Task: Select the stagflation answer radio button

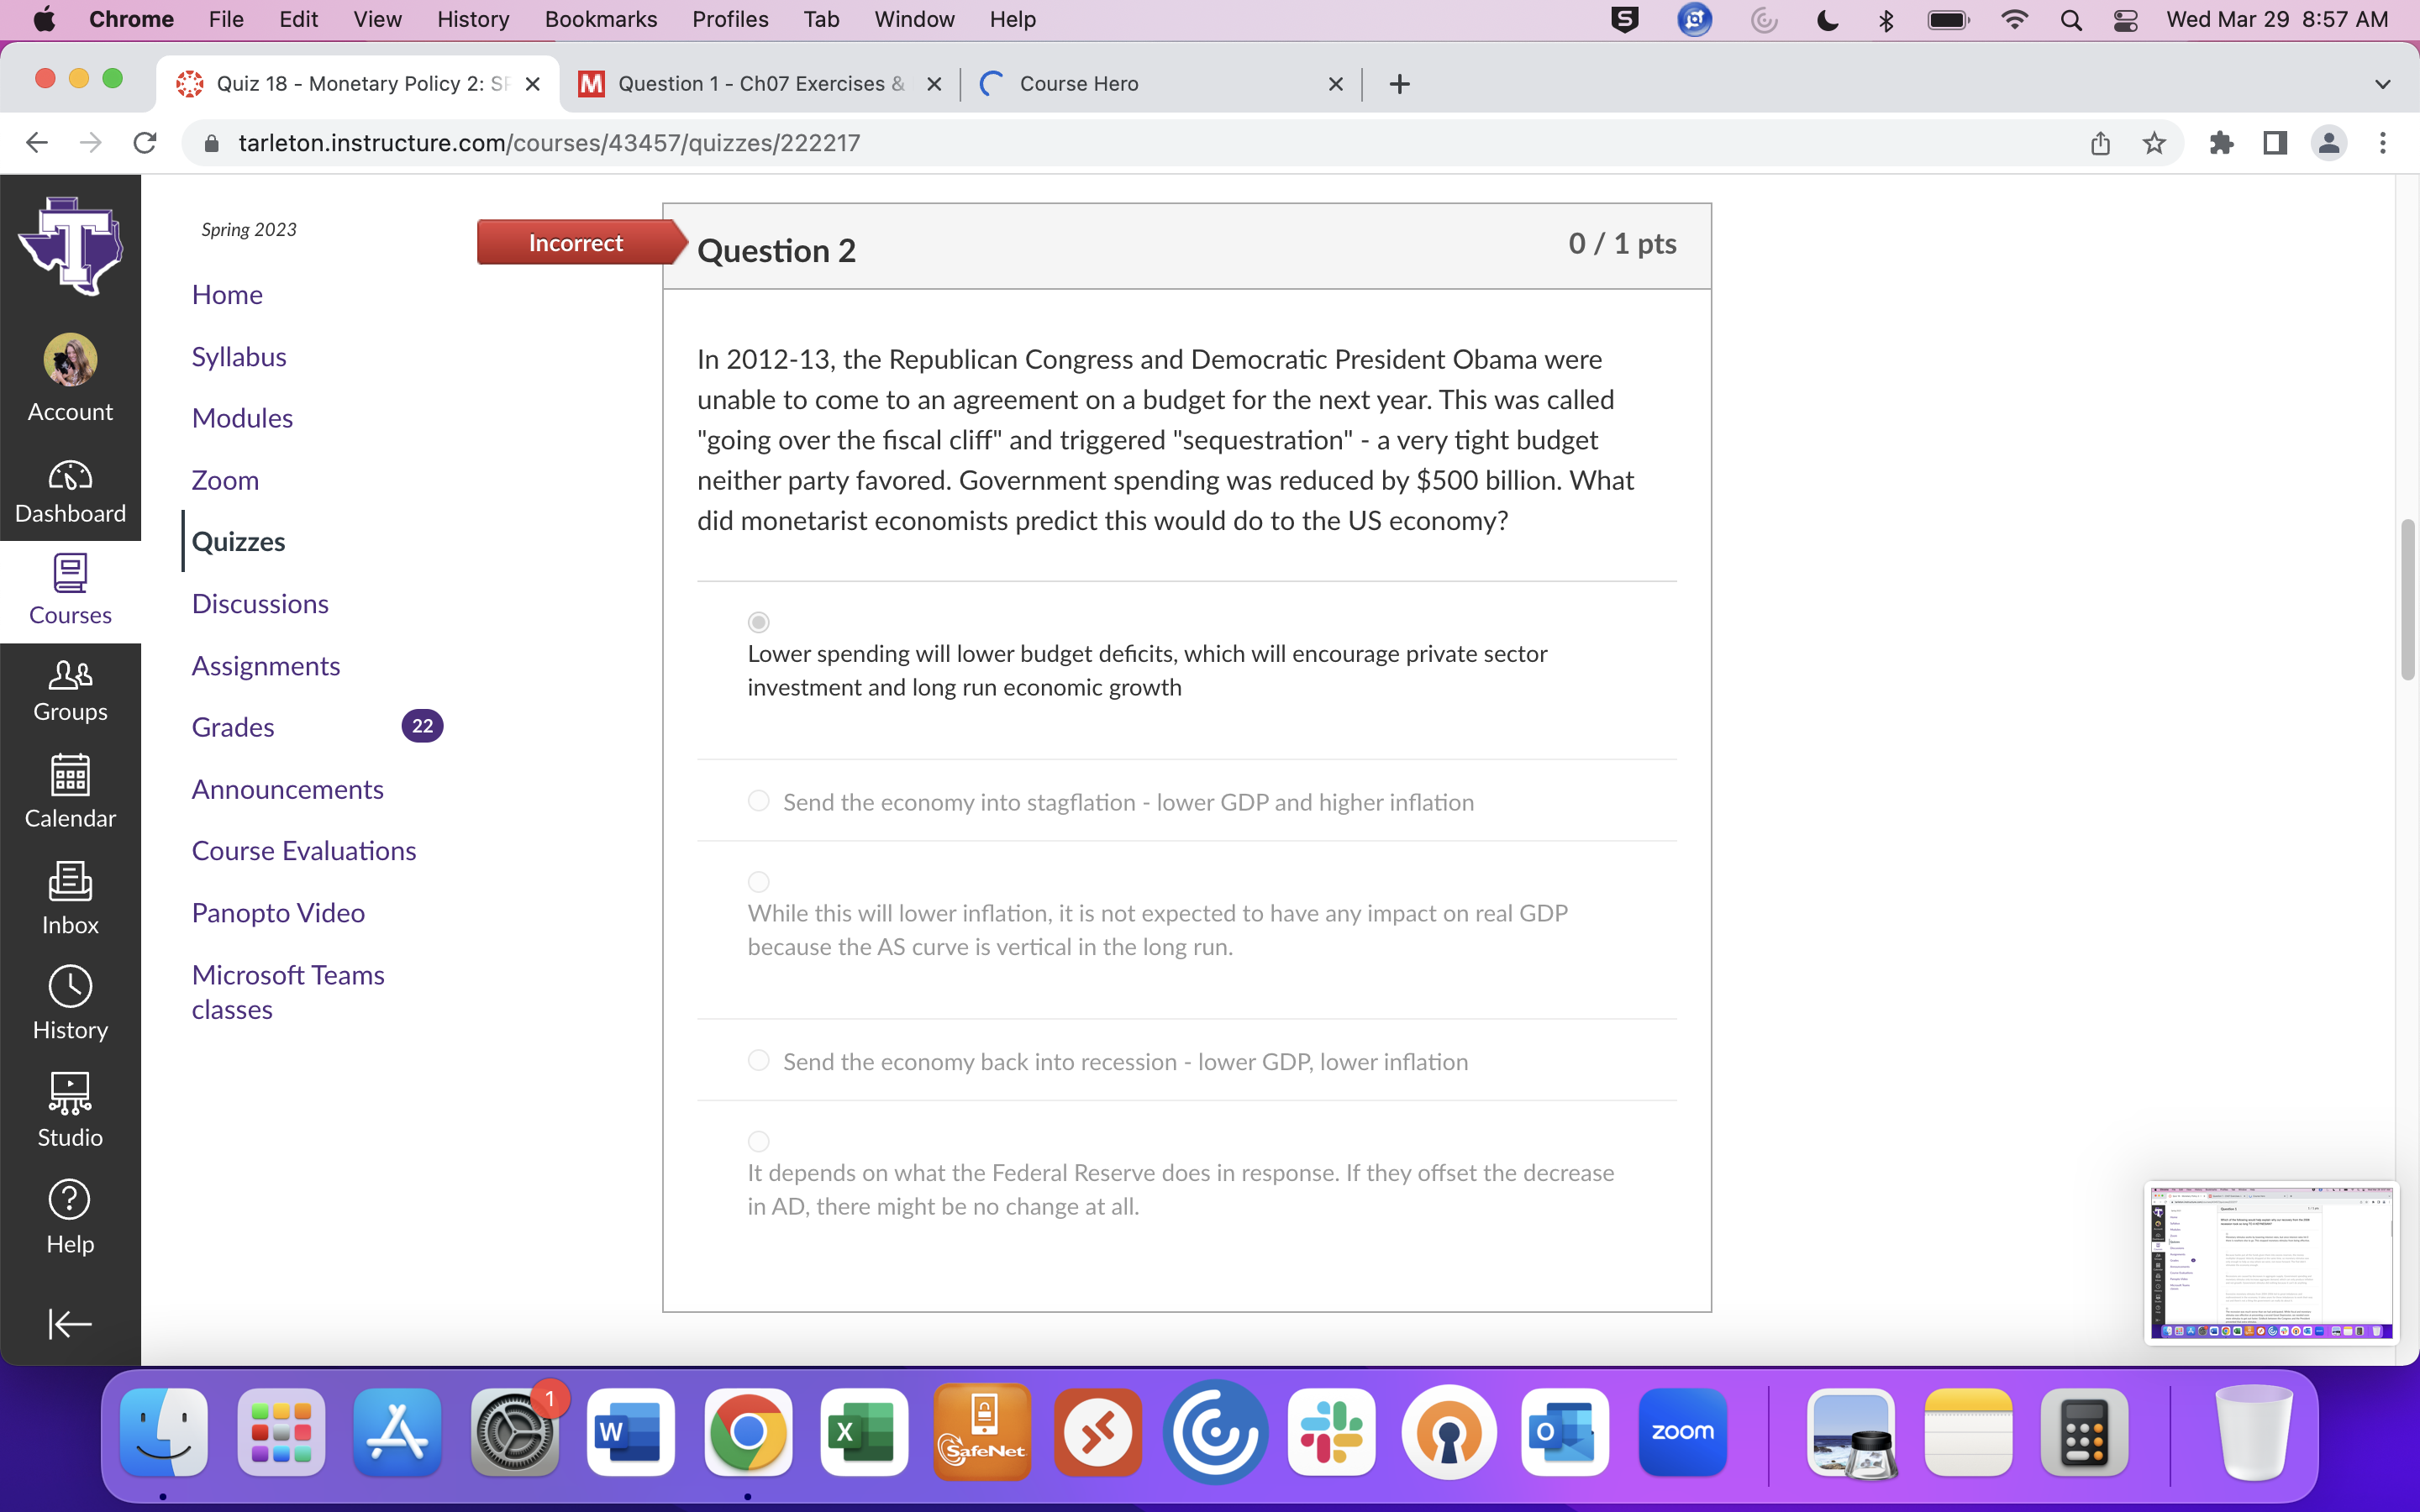Action: (x=759, y=801)
